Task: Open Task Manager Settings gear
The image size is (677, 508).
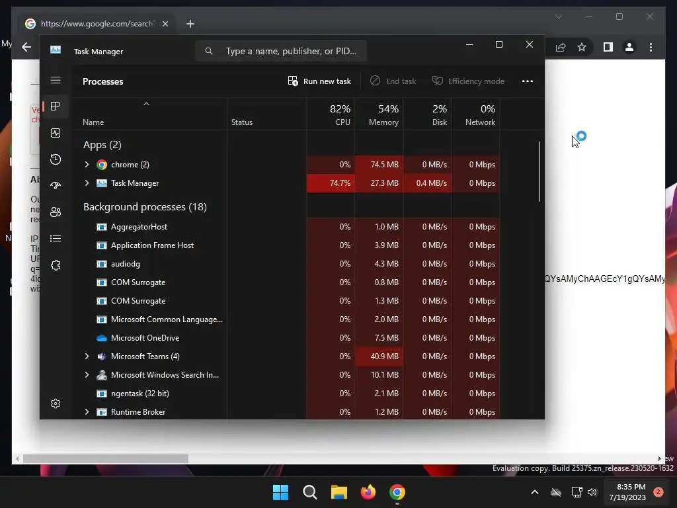Action: point(56,403)
